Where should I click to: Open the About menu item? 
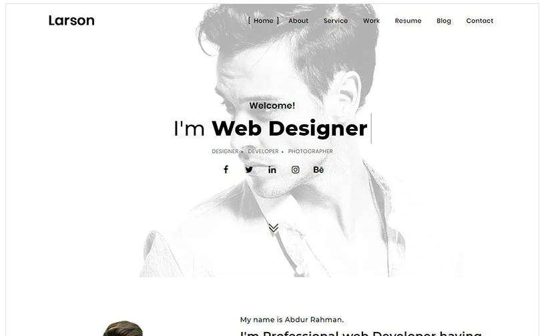point(298,21)
